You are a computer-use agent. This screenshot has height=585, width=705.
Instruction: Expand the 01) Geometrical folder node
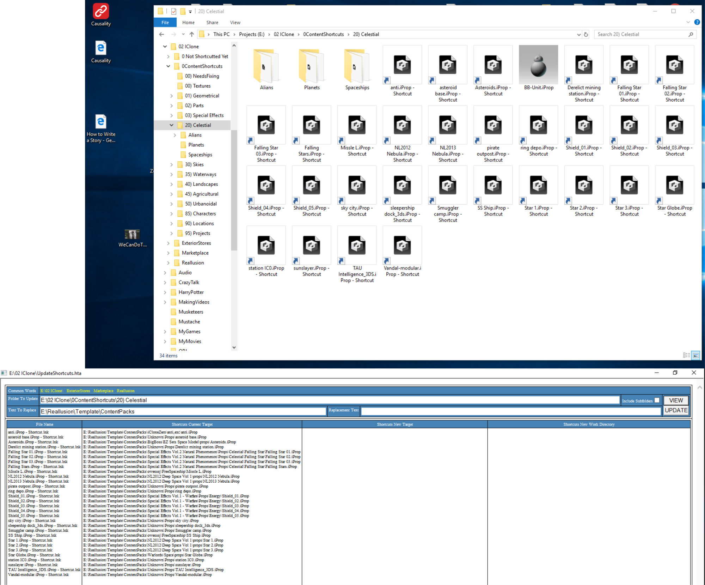click(172, 96)
